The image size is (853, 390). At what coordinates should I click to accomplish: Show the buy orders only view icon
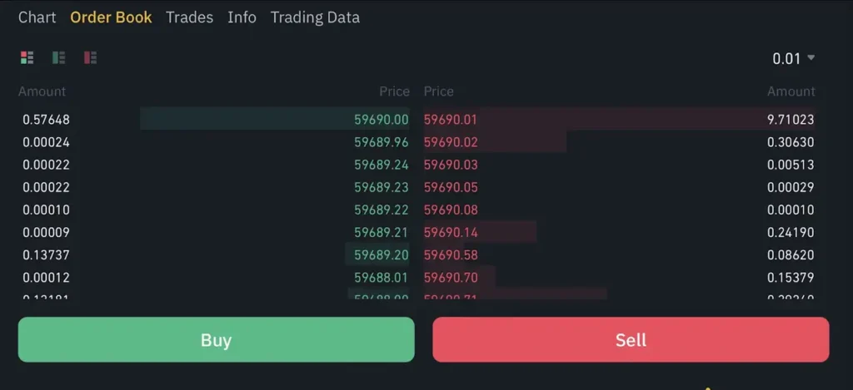click(x=59, y=57)
